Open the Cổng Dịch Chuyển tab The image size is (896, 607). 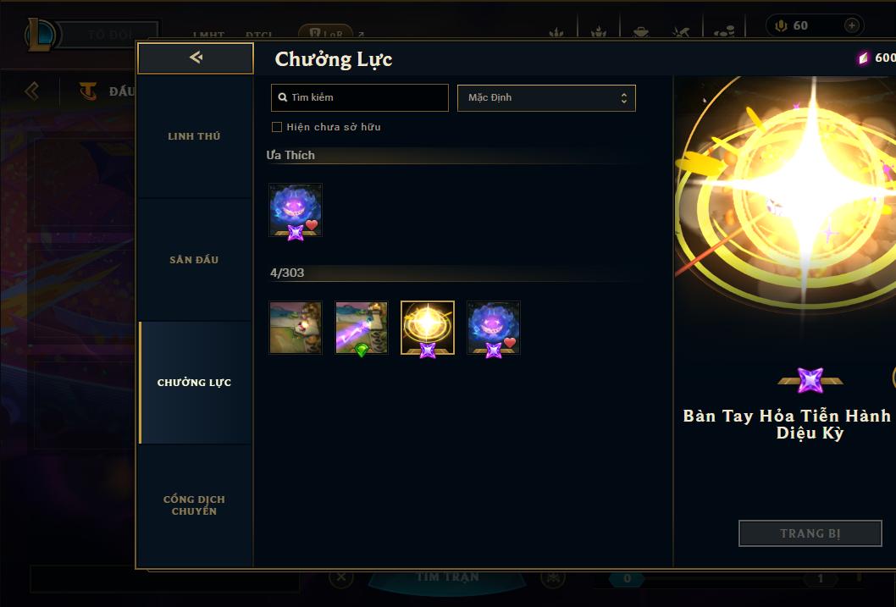tap(196, 505)
